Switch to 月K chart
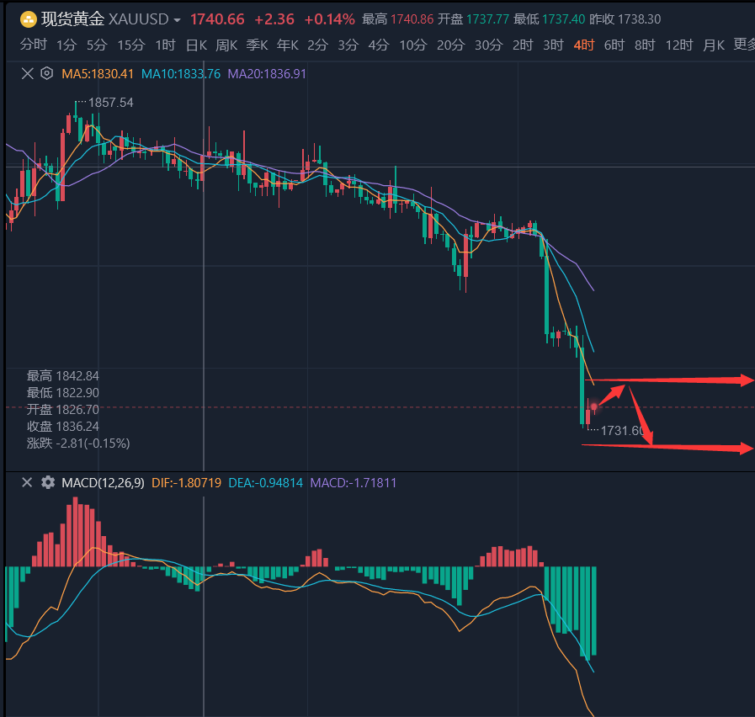The width and height of the screenshot is (755, 717). pos(714,45)
